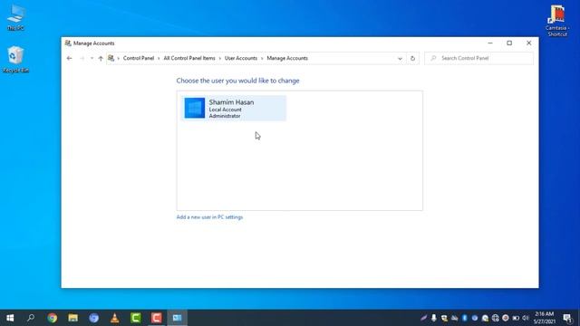Open red Camtasia recorder taskbar icon
Viewport: 580px width, 326px height.
coord(156,318)
